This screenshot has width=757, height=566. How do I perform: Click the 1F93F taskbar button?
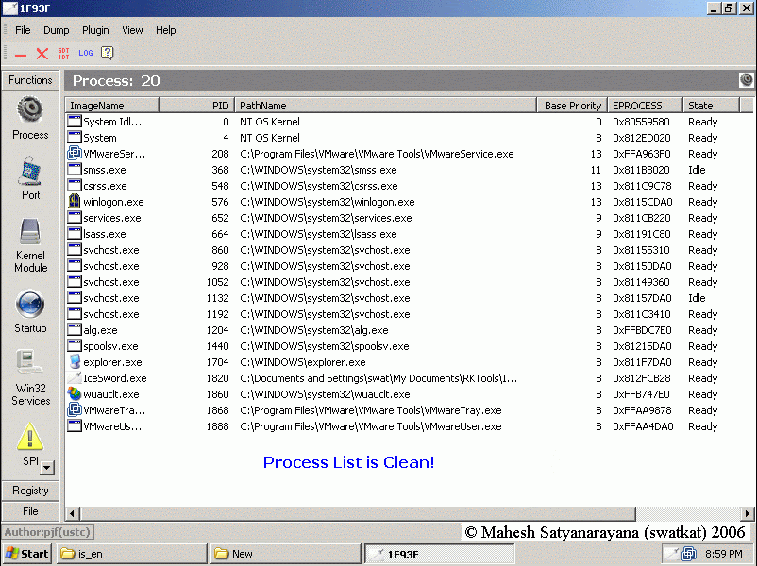[x=439, y=554]
